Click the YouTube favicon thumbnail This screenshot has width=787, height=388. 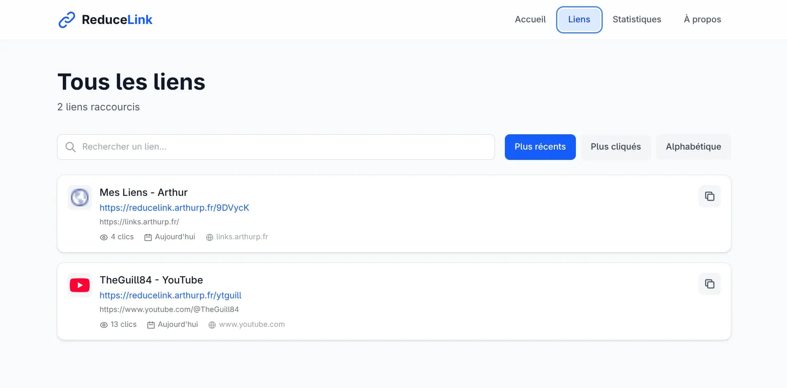click(79, 285)
